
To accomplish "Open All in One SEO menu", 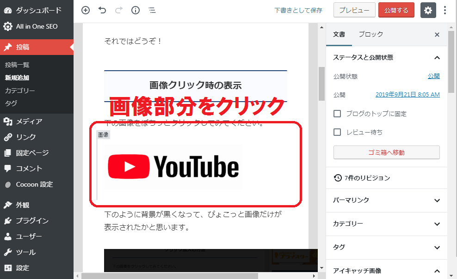I will (x=37, y=26).
